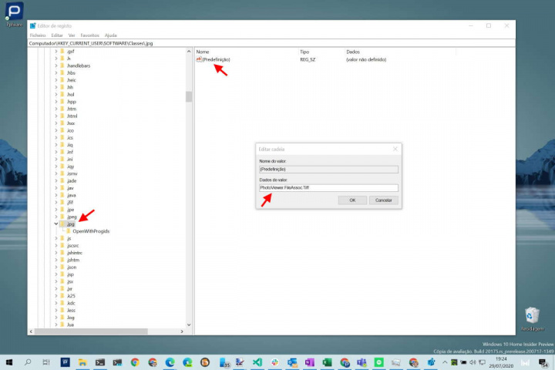
Task: Click the .html key folder icon
Action: (62, 116)
